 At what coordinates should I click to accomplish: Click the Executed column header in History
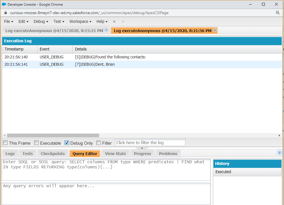247,172
